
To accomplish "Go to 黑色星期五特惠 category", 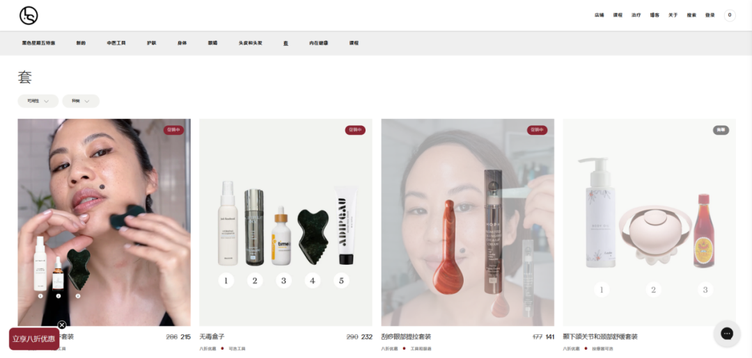I will pos(38,43).
